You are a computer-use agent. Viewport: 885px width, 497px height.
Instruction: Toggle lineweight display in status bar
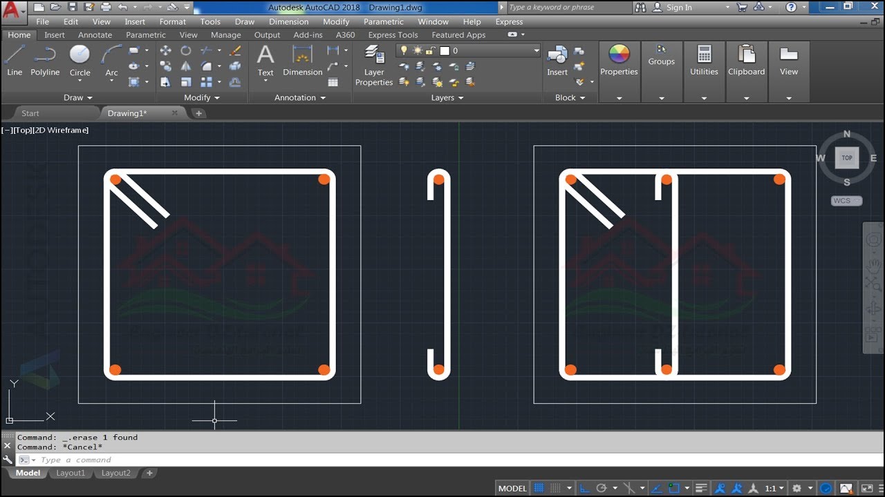click(701, 488)
